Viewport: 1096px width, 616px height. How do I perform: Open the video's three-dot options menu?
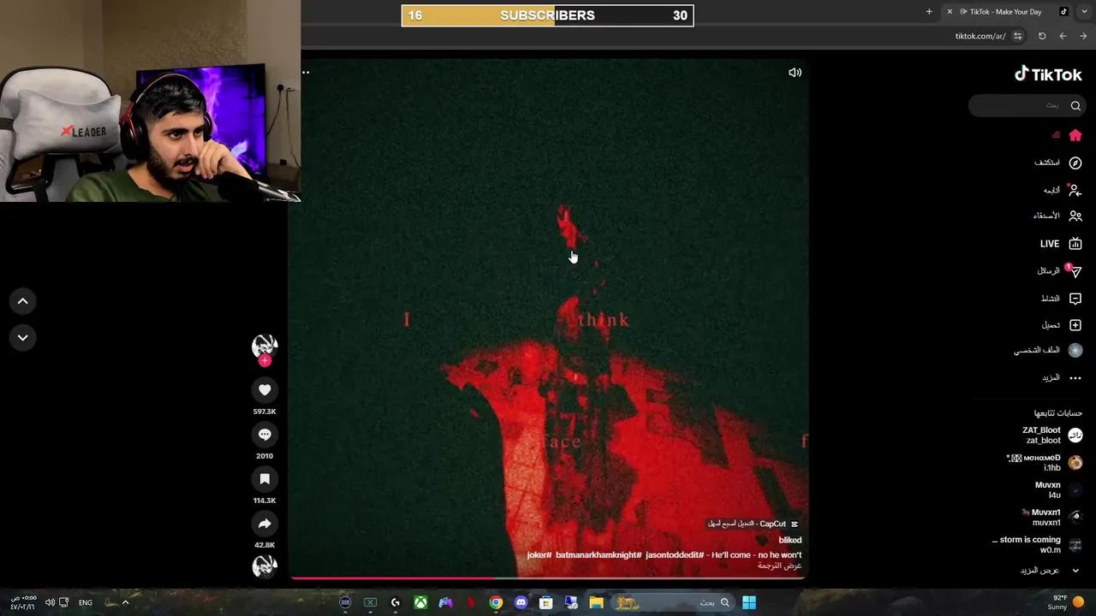tap(306, 72)
